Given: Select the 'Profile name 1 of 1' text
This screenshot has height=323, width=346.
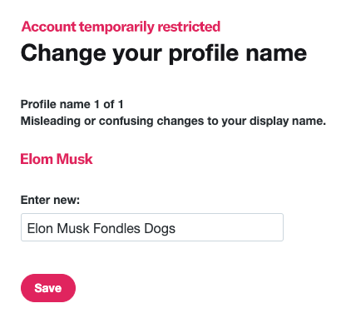Looking at the screenshot, I should [x=72, y=105].
